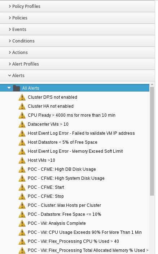Image resolution: width=158 pixels, height=254 pixels.
Task: Open the Alert Profiles accordion
Action: pyautogui.click(x=78, y=64)
